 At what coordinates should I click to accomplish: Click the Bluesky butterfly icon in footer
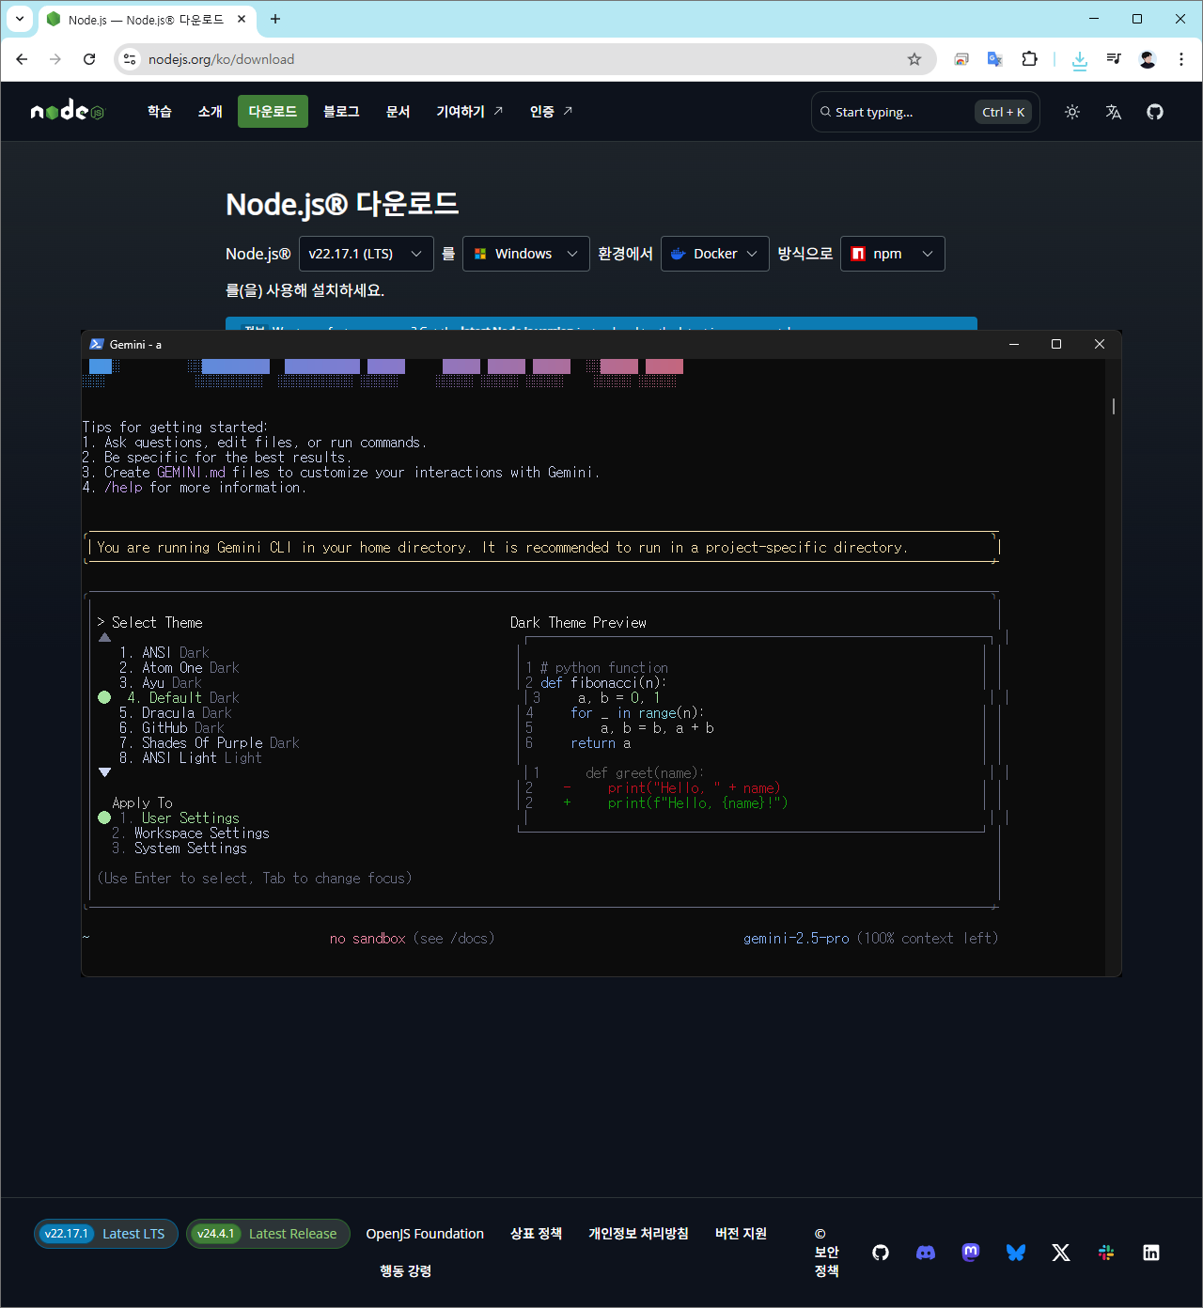coord(1016,1253)
